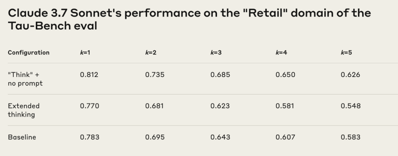The height and width of the screenshot is (156, 398).
Task: Select the 0.583 value cell
Action: click(x=350, y=137)
